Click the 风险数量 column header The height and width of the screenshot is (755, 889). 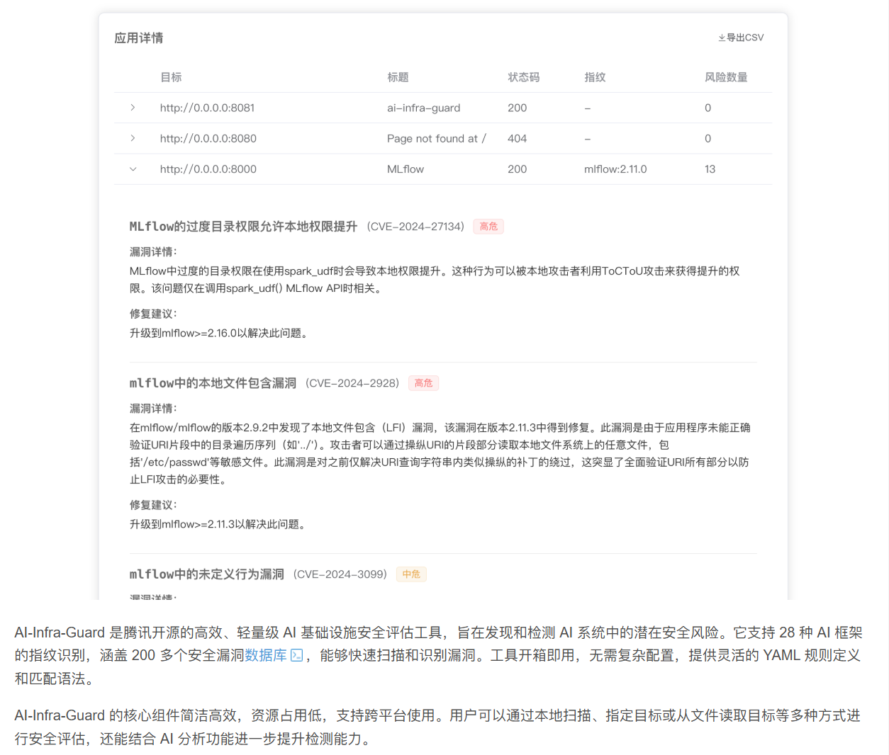(726, 77)
